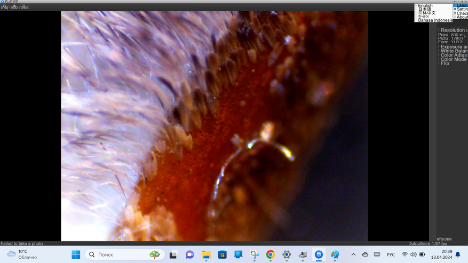
Task: Open the purple video chat taskbar app
Action: (x=190, y=254)
